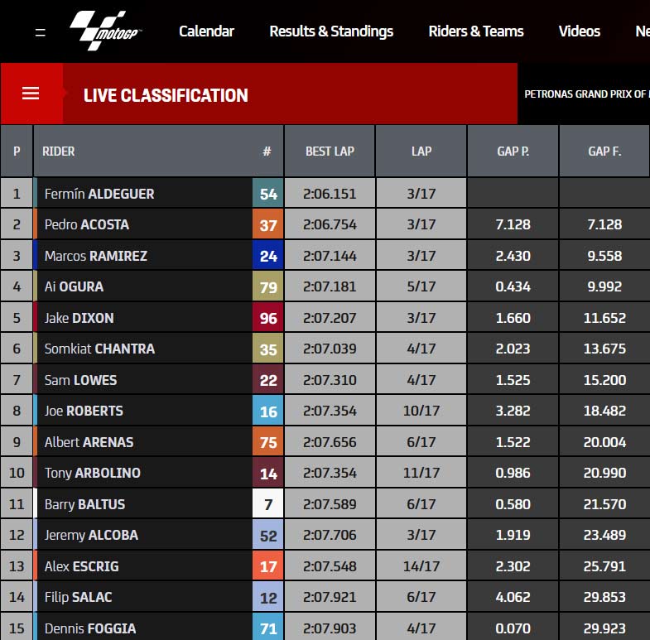This screenshot has width=650, height=640.
Task: Go to the Riders & Teams menu
Action: point(476,31)
